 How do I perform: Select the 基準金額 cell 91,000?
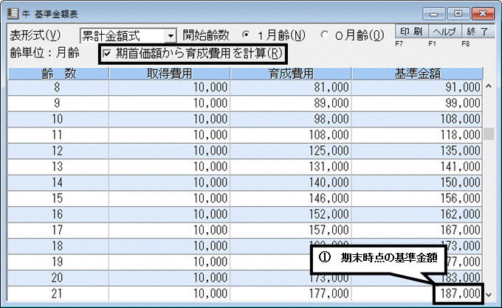[x=417, y=87]
